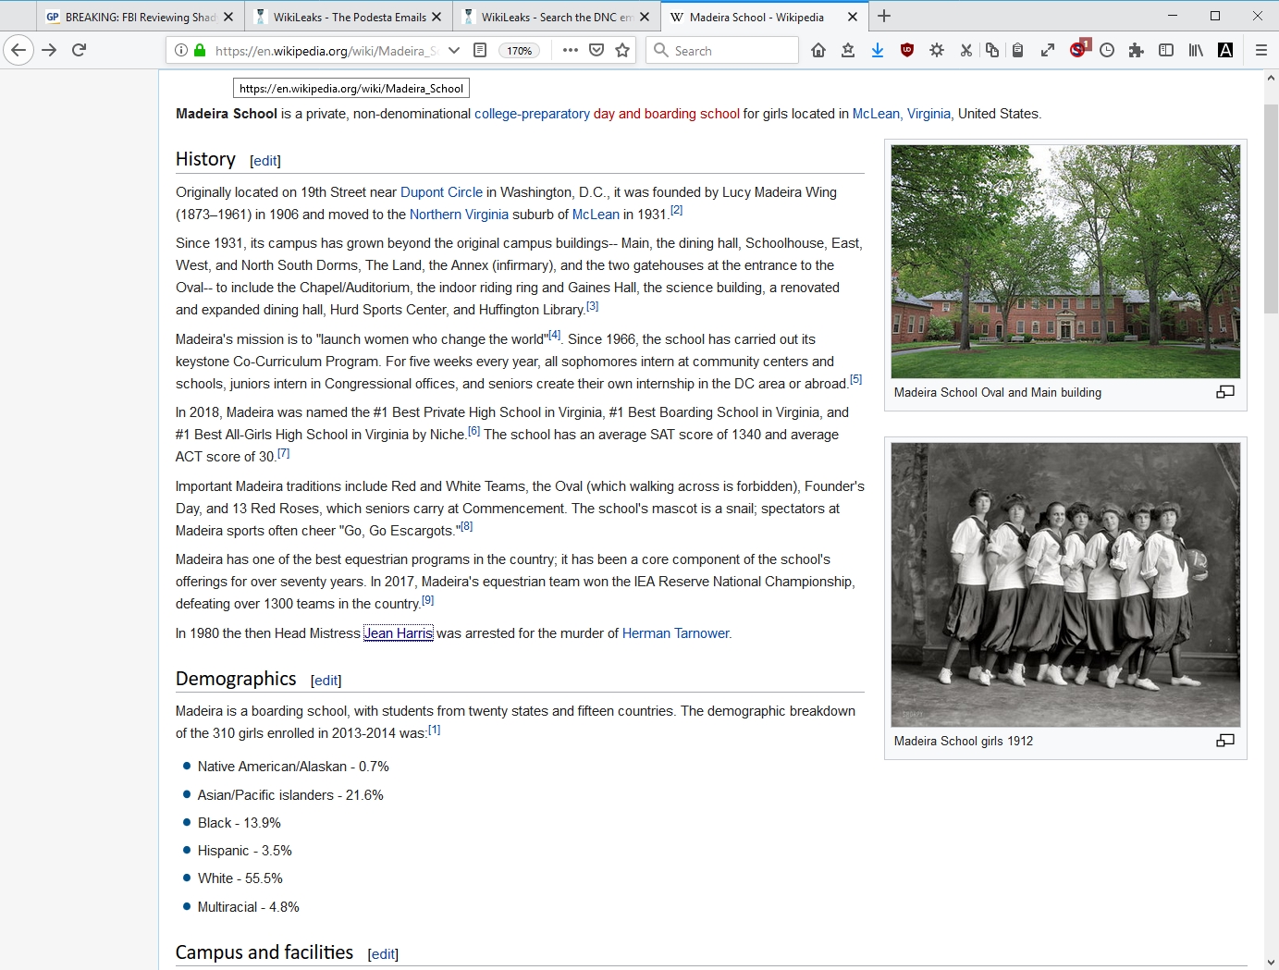Click the vertical scrollbar thumb
The width and height of the screenshot is (1279, 970).
(1271, 208)
